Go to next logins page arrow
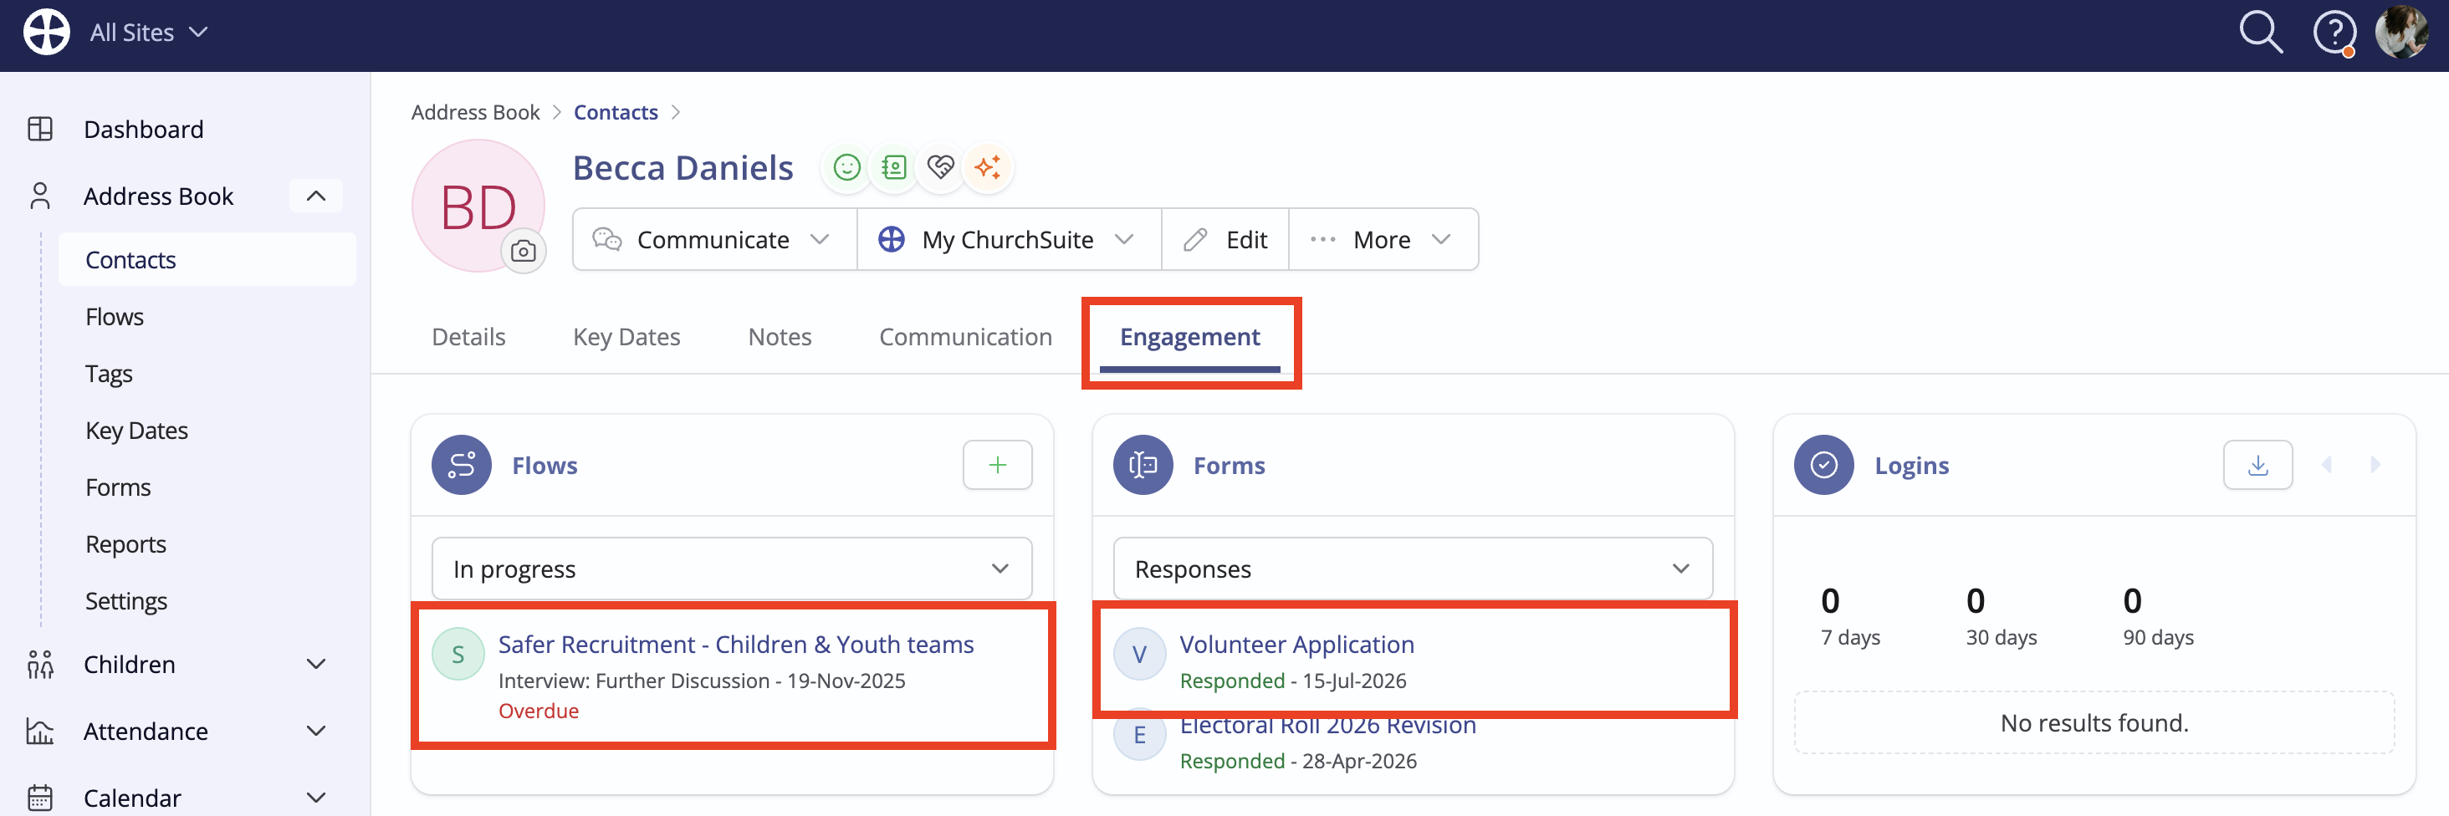Image resolution: width=2449 pixels, height=816 pixels. tap(2375, 465)
